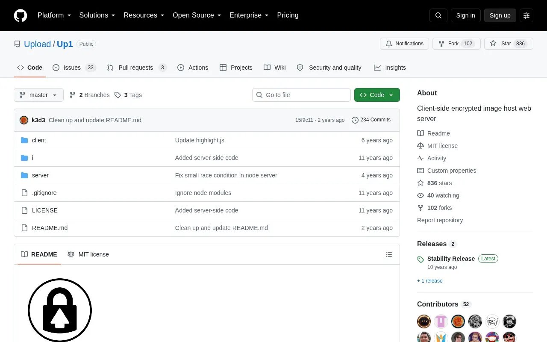Click the client folder icon
This screenshot has width=547, height=342.
point(24,140)
